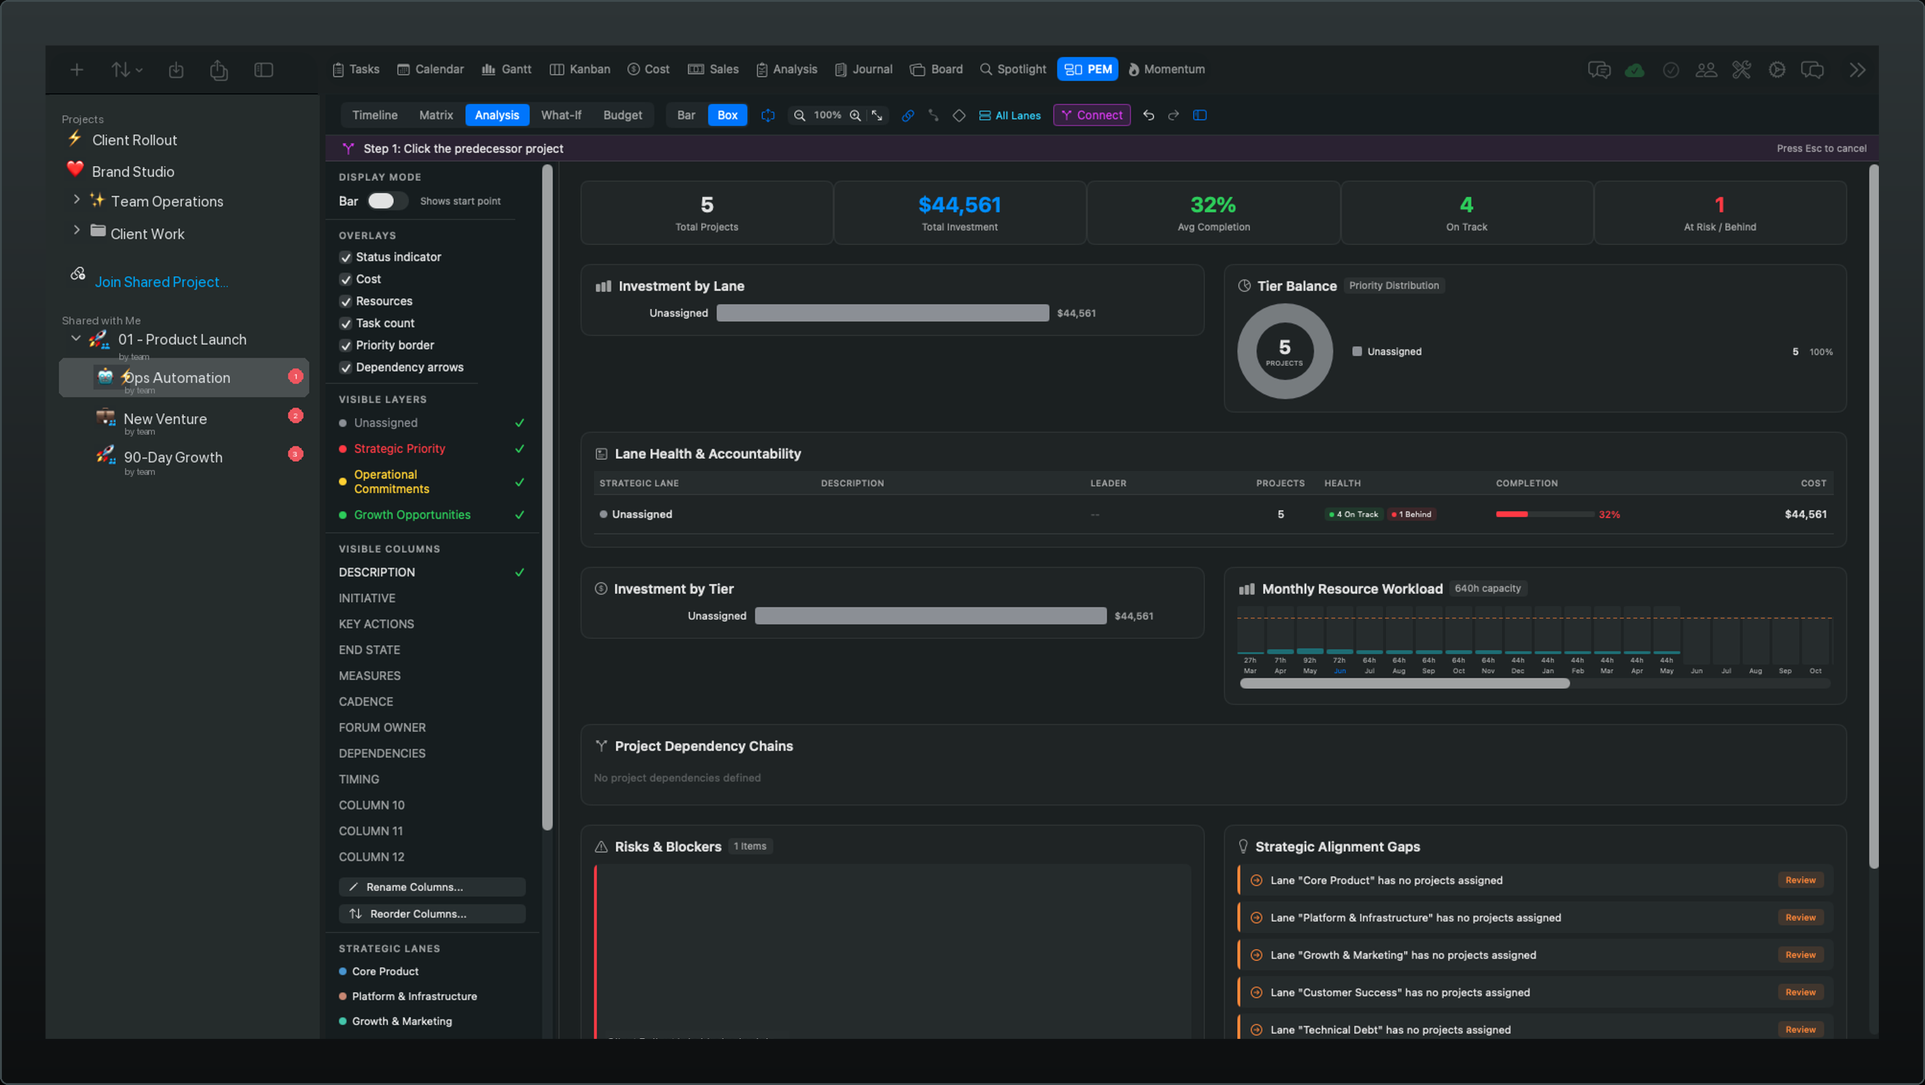Open the Momentum view tab

(1166, 70)
